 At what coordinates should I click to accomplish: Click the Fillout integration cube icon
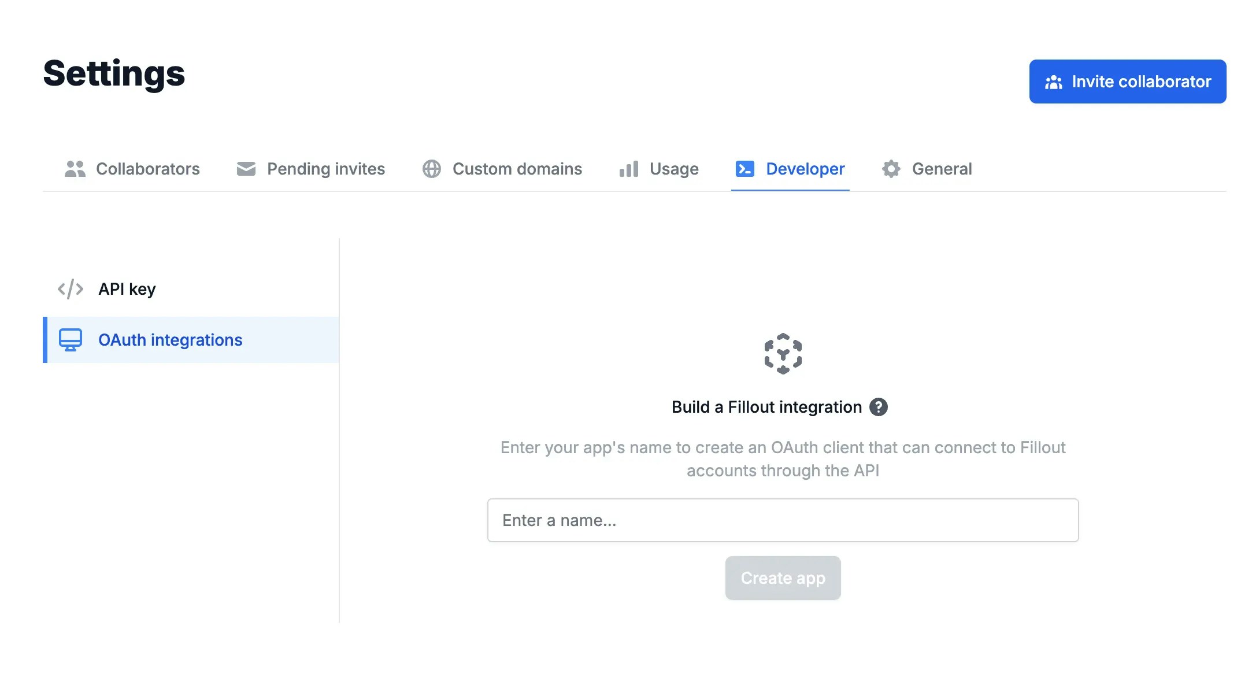pyautogui.click(x=783, y=354)
